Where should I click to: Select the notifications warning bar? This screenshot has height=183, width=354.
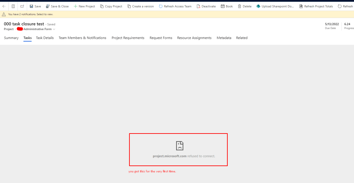[30, 14]
